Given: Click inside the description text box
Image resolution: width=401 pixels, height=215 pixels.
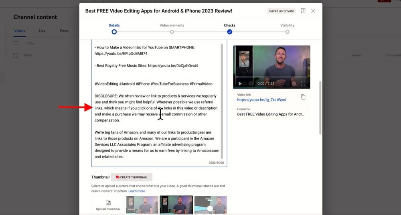Looking at the screenshot, I should pos(156,136).
